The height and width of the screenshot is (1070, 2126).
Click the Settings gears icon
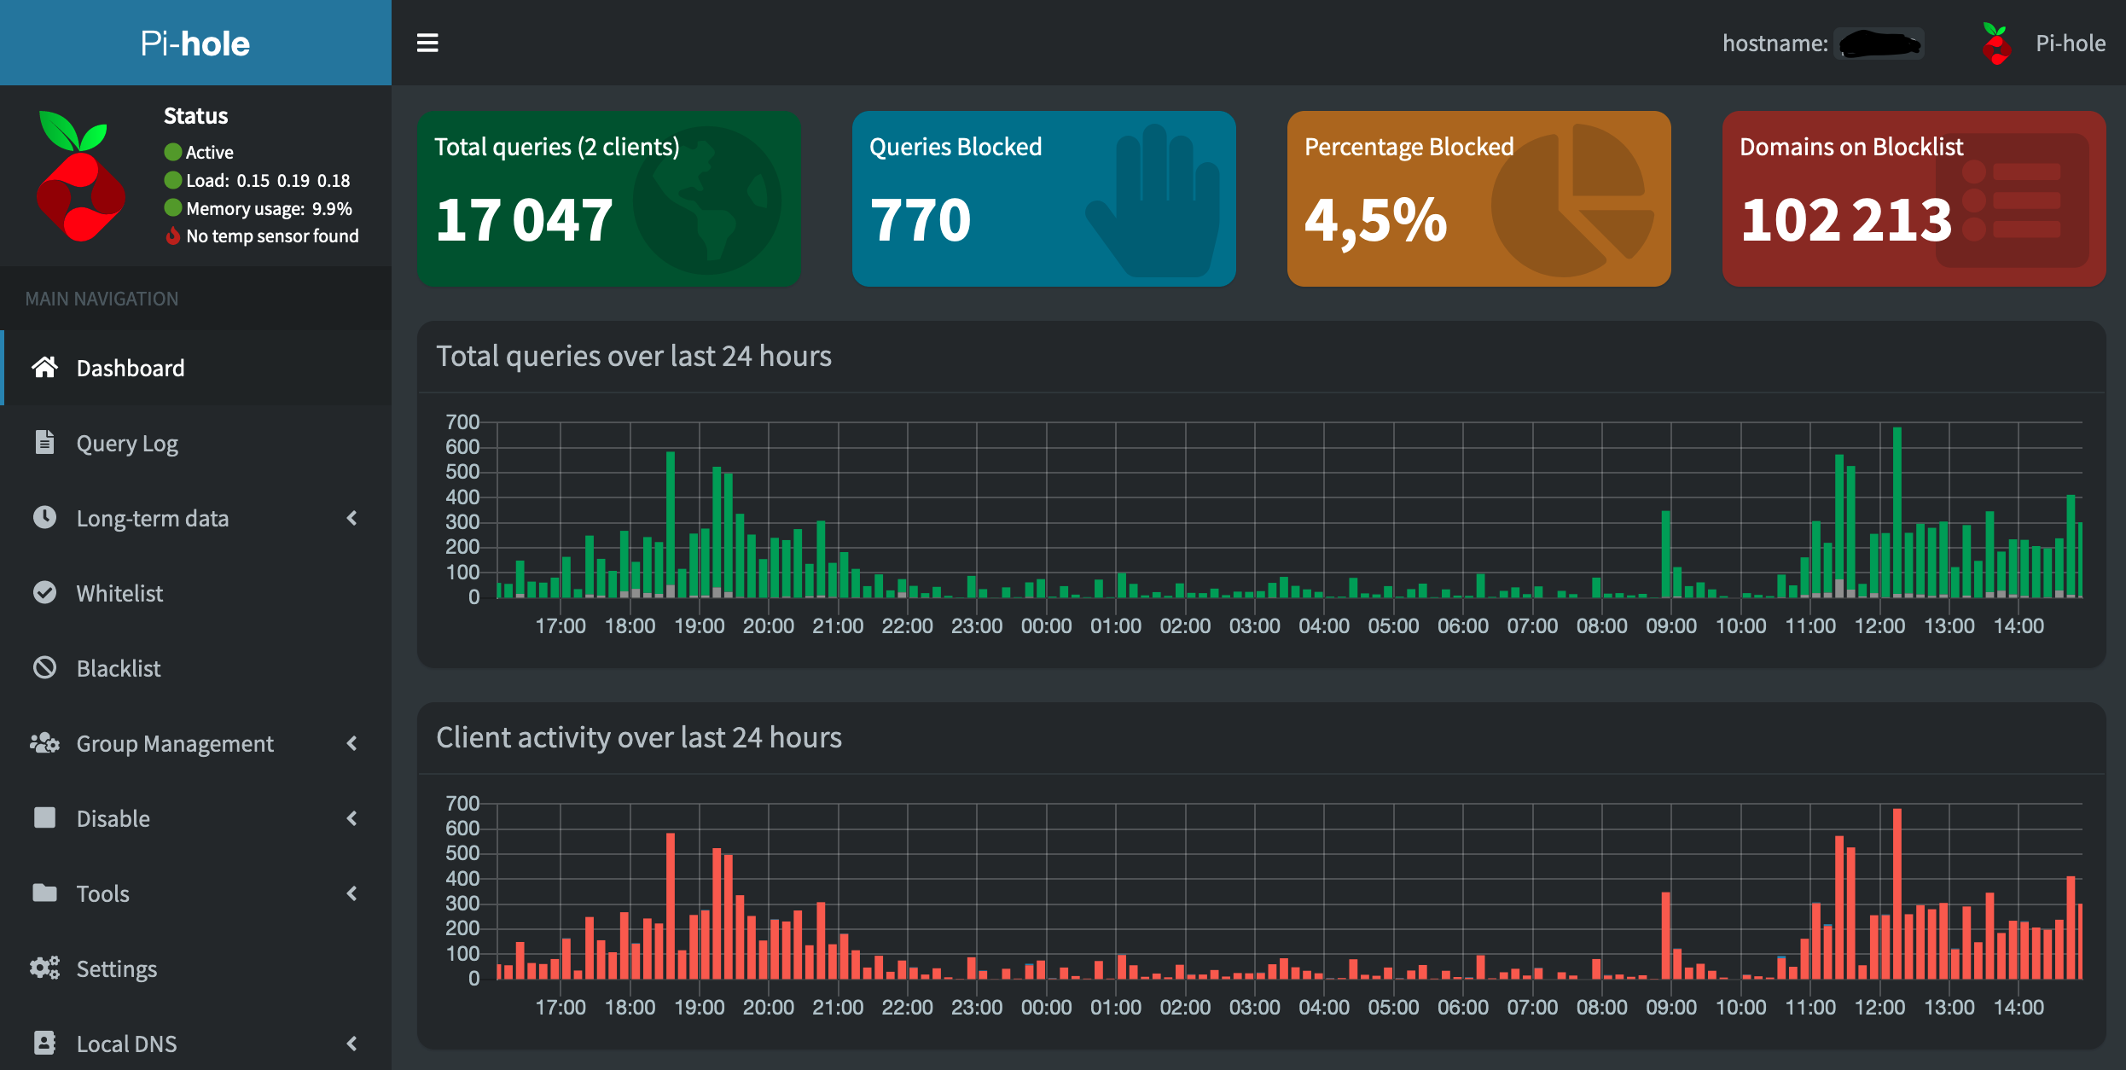coord(44,968)
